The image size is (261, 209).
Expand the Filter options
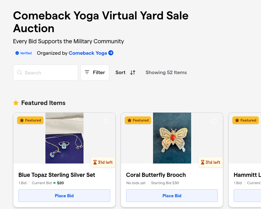pos(95,73)
